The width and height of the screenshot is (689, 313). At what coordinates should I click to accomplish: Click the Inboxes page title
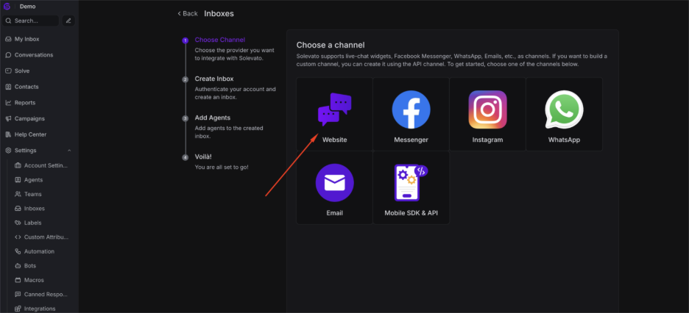click(x=219, y=13)
